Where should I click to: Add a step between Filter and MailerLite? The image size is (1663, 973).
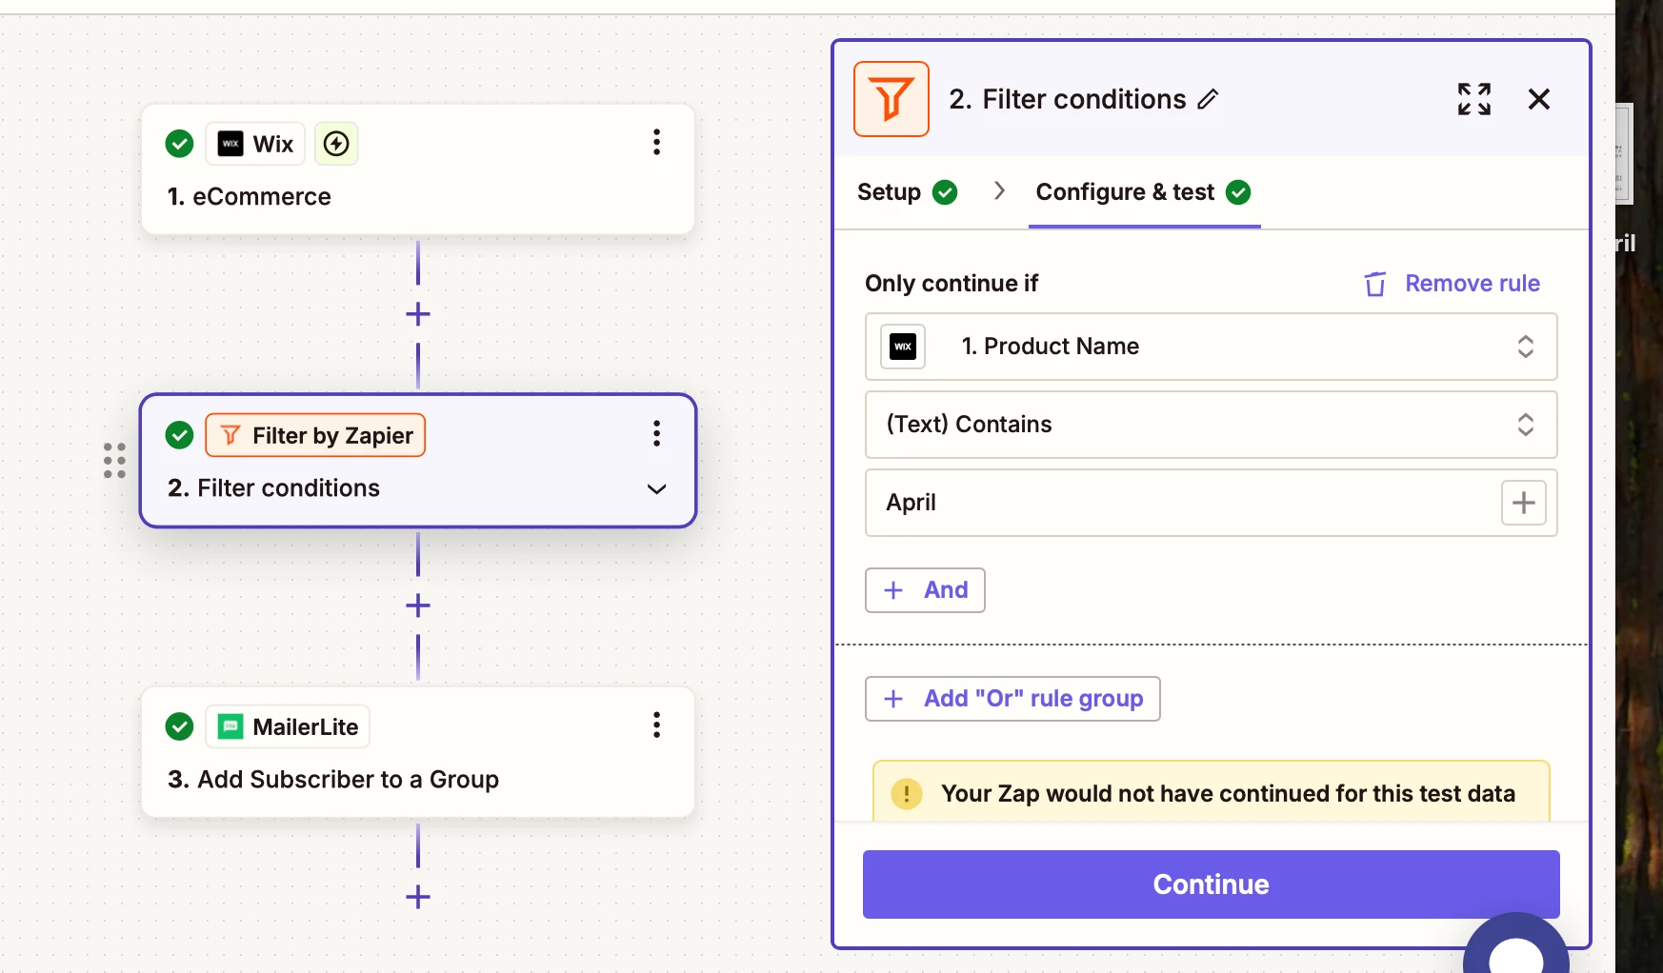tap(418, 606)
